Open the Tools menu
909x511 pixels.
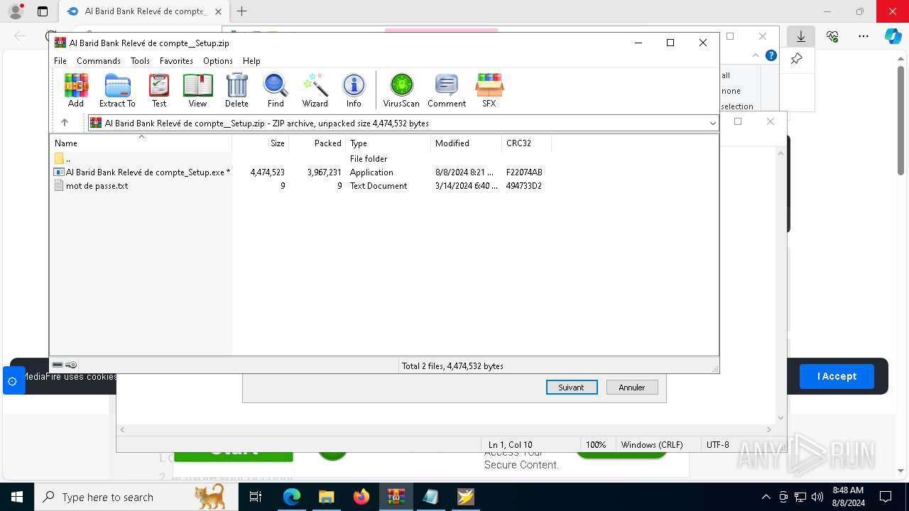(140, 61)
